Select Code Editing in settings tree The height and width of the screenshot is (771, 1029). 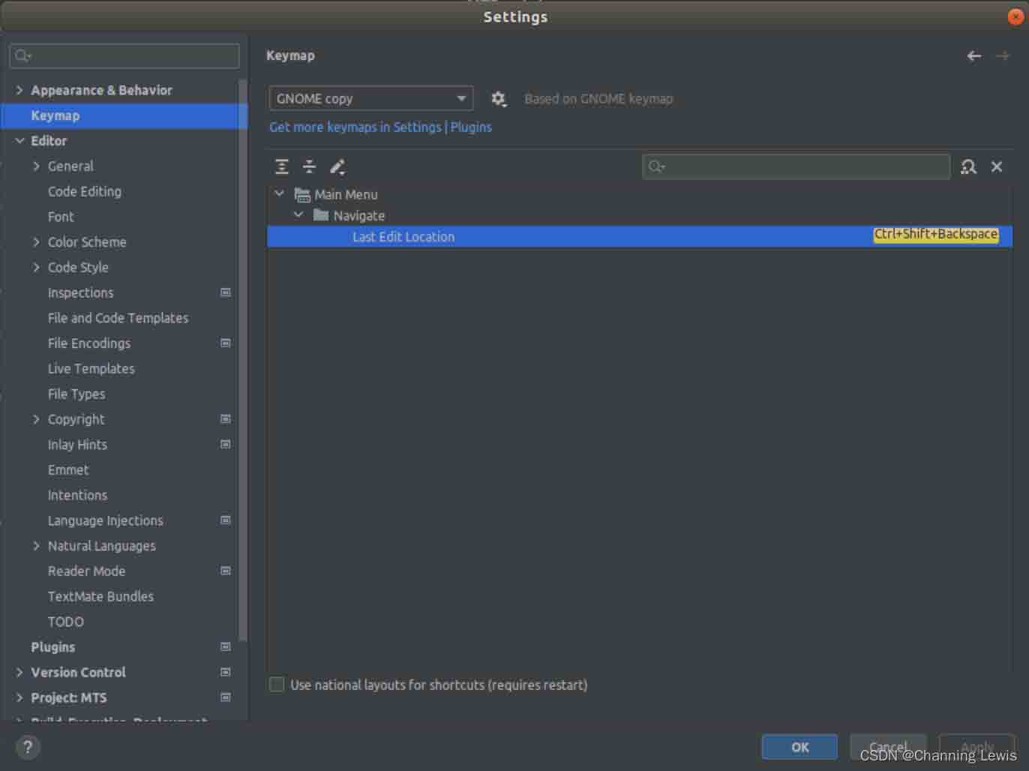[85, 192]
